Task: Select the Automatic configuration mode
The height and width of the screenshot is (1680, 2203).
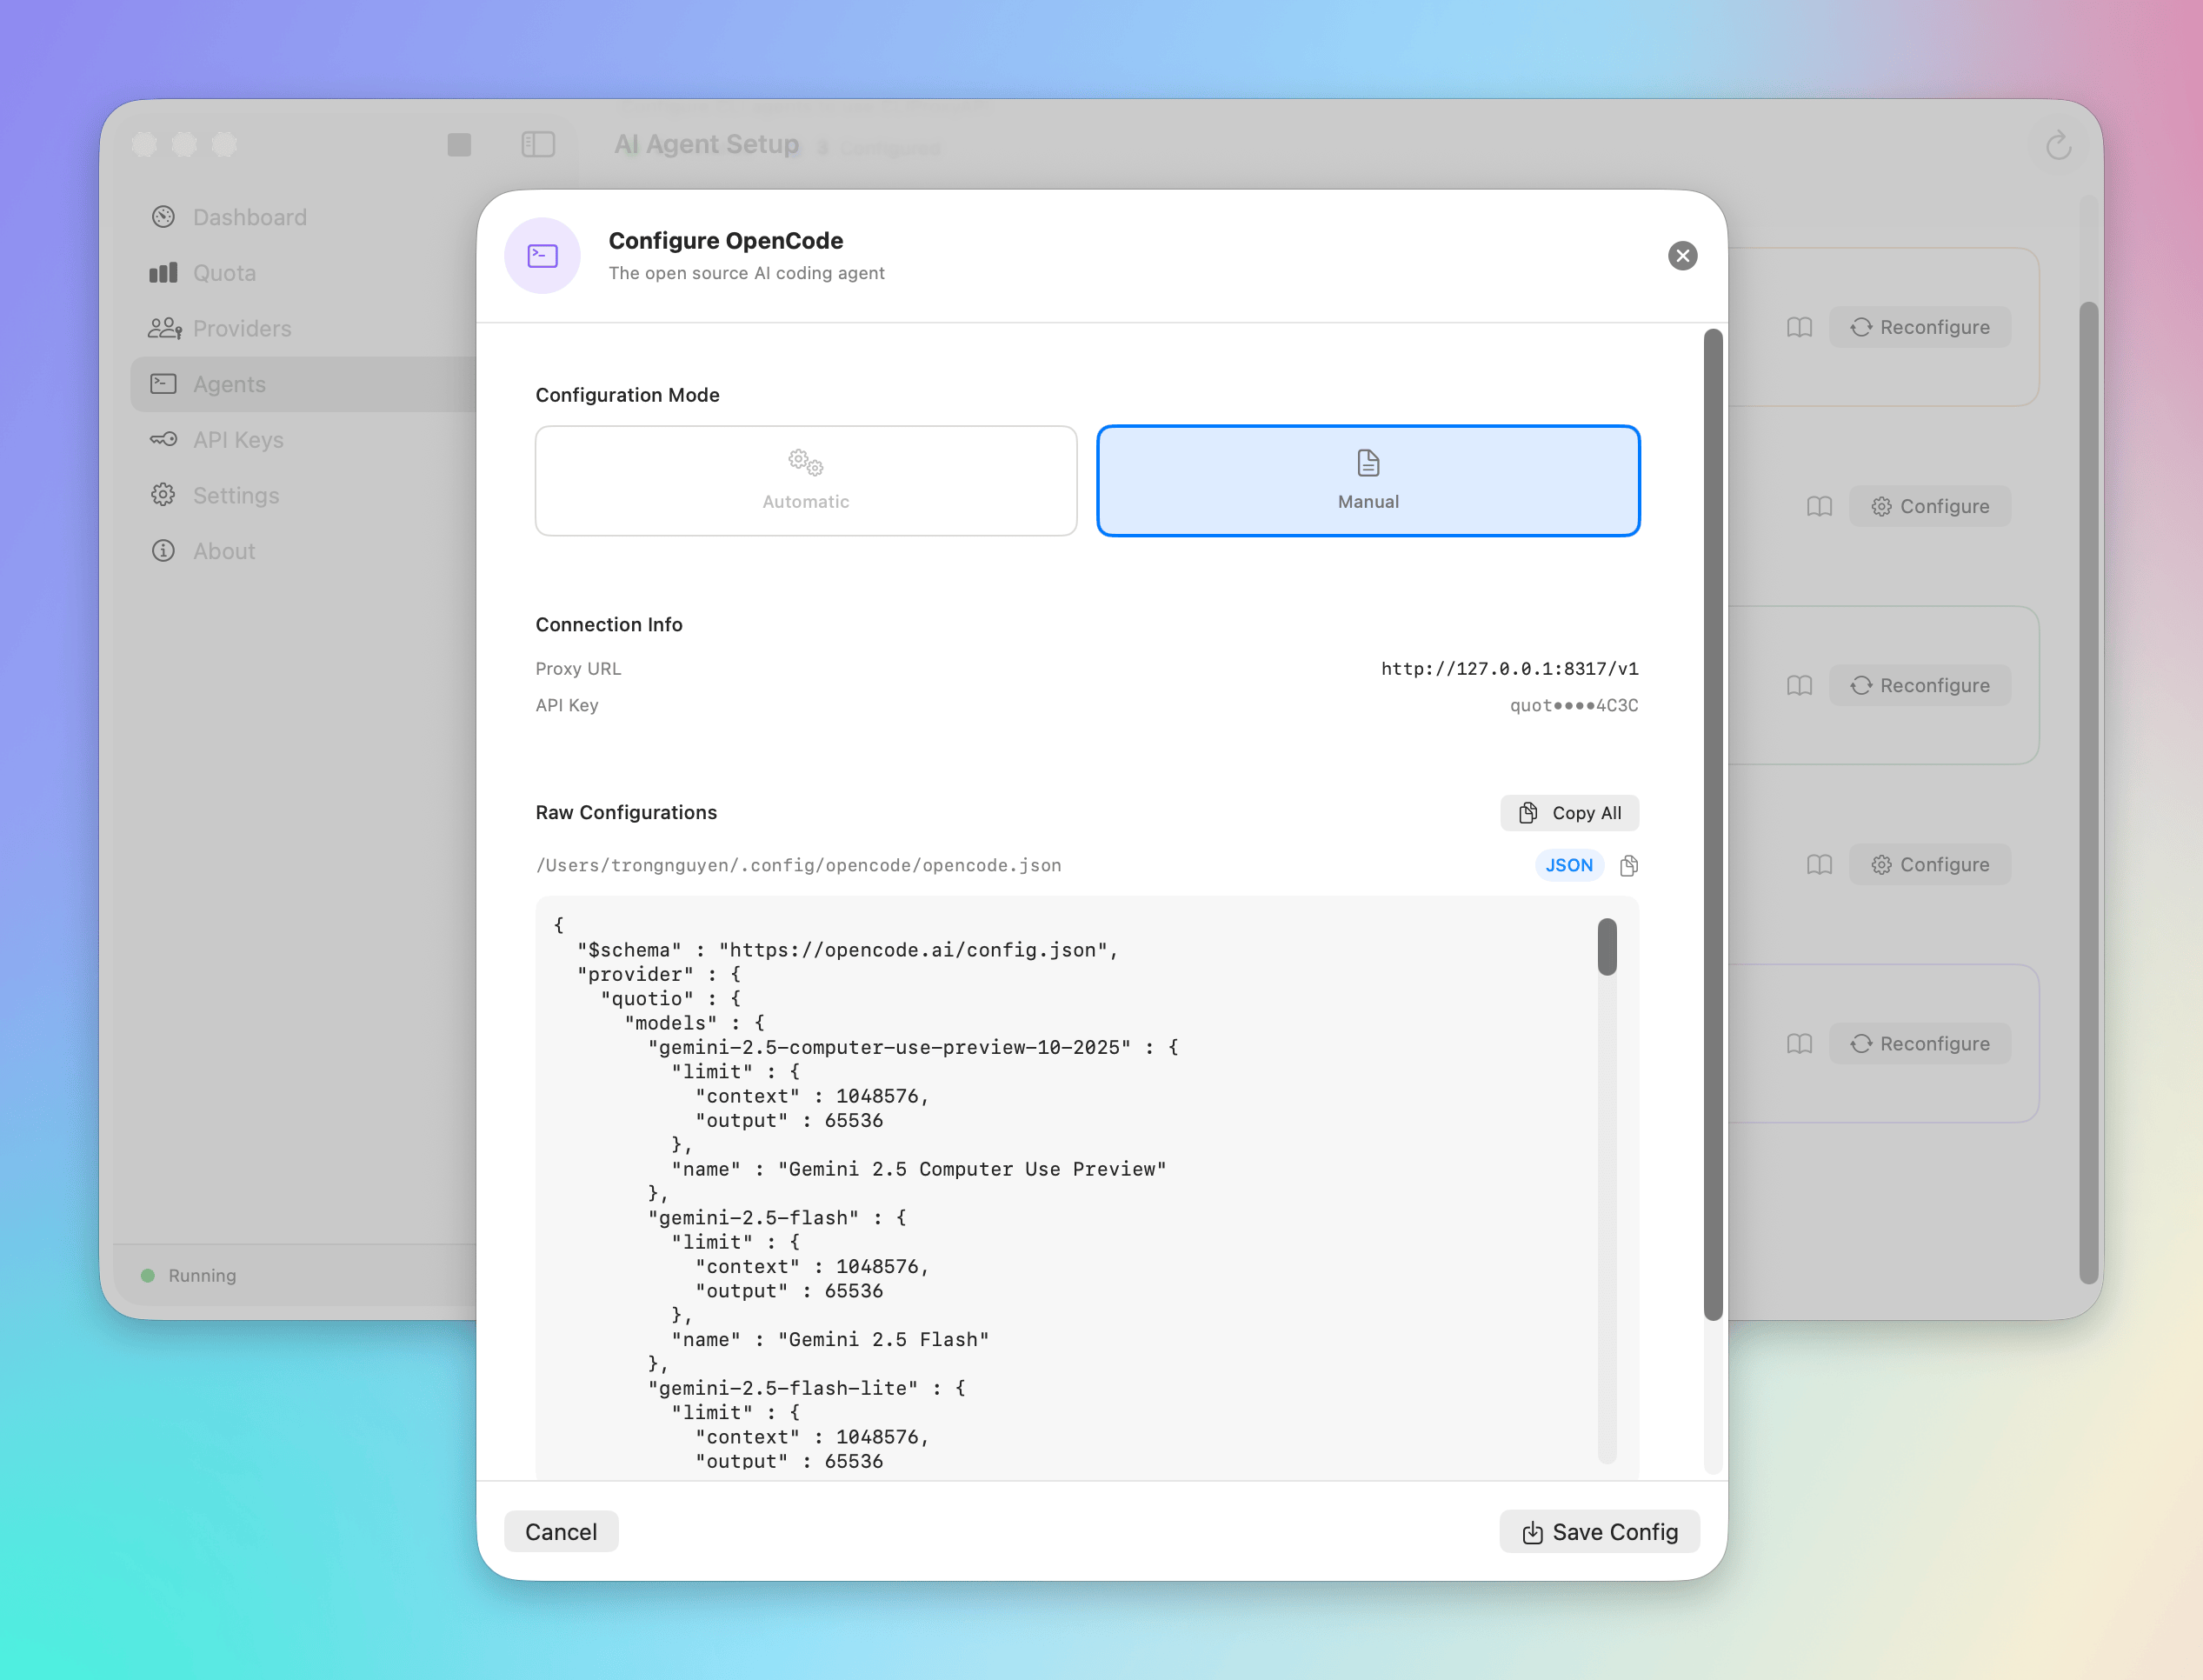Action: click(806, 481)
